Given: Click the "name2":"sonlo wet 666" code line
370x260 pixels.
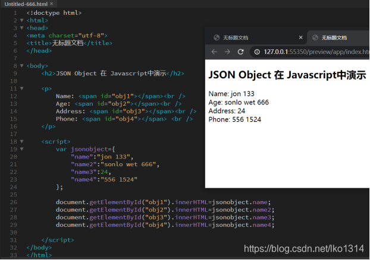Looking at the screenshot, I should point(115,164).
